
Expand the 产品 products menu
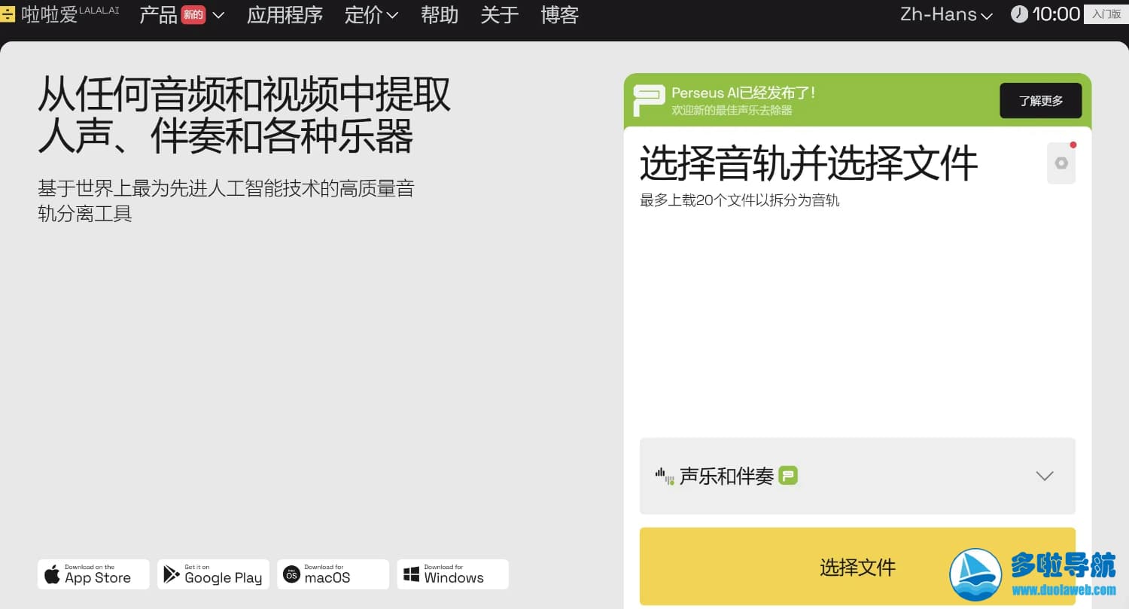coord(181,14)
